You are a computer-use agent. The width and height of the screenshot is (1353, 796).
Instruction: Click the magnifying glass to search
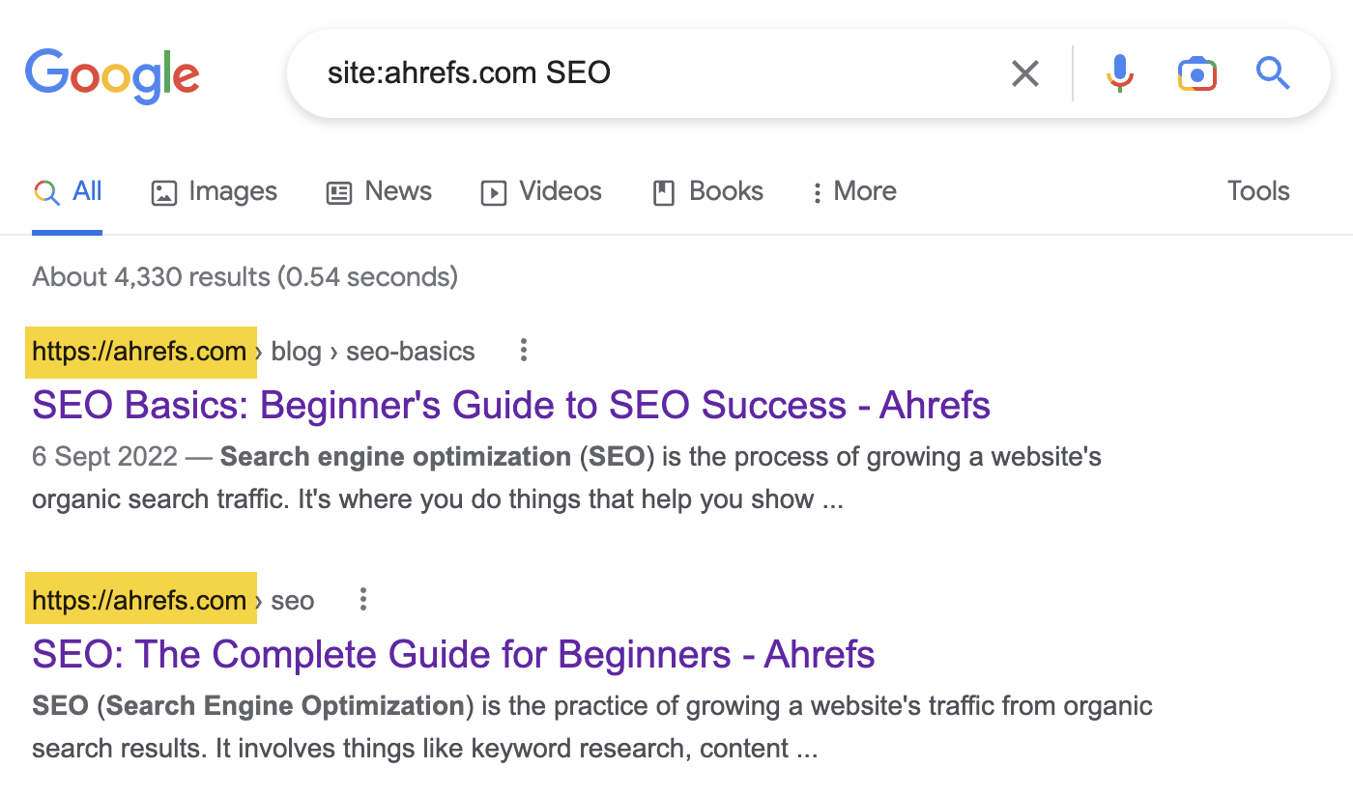pos(1272,72)
